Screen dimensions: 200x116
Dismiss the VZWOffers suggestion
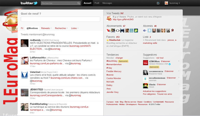(x=179, y=61)
